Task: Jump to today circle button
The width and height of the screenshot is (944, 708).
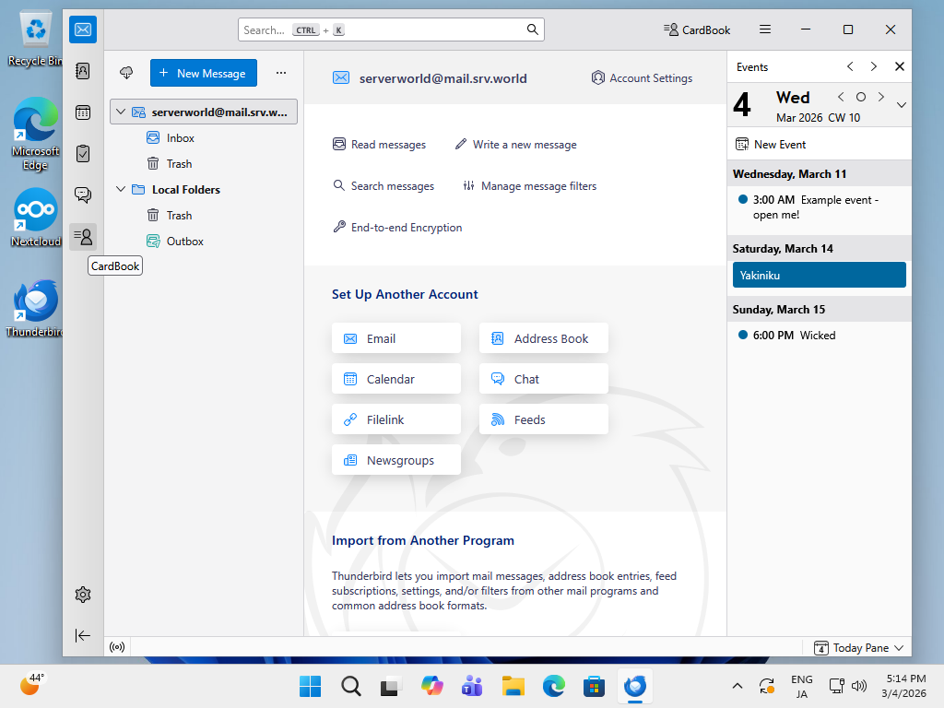Action: click(861, 97)
